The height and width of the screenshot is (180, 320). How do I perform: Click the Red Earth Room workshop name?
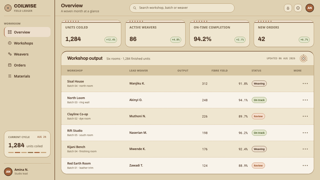coord(79,163)
